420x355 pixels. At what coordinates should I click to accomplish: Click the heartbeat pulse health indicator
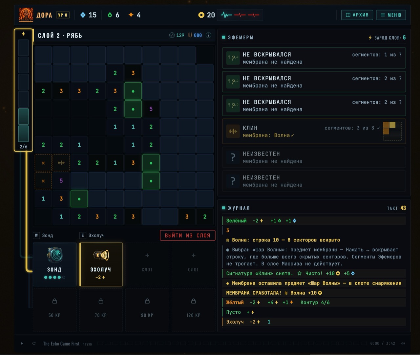[x=240, y=15]
